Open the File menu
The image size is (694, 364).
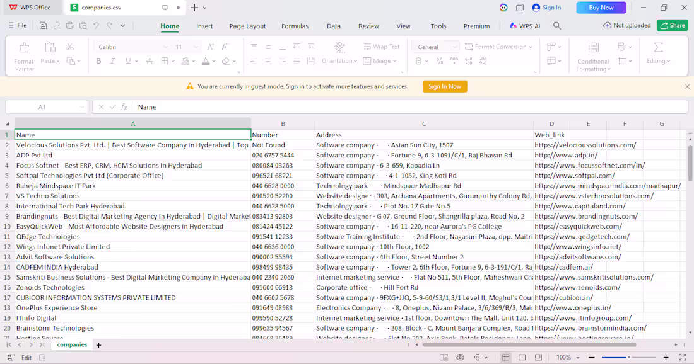click(18, 26)
